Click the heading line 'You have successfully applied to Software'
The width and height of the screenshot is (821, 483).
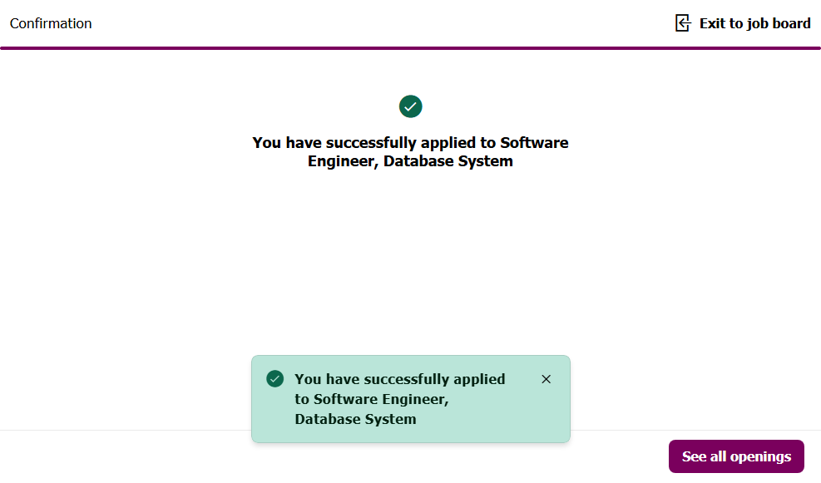[410, 142]
